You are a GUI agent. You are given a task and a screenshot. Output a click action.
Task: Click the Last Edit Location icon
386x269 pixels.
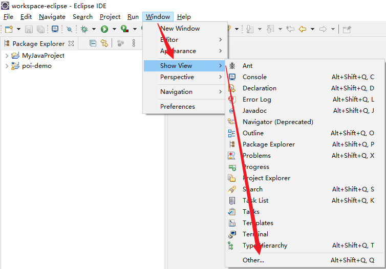tap(290, 29)
